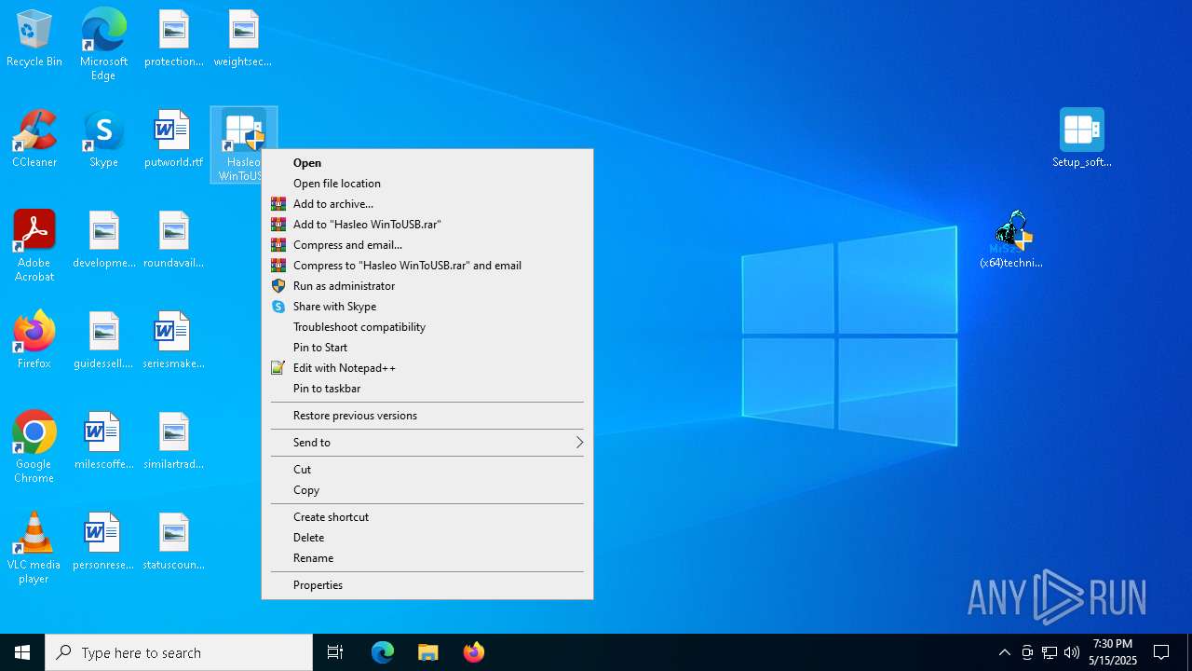Select the weightsec image file icon
The image size is (1192, 671).
tap(243, 39)
